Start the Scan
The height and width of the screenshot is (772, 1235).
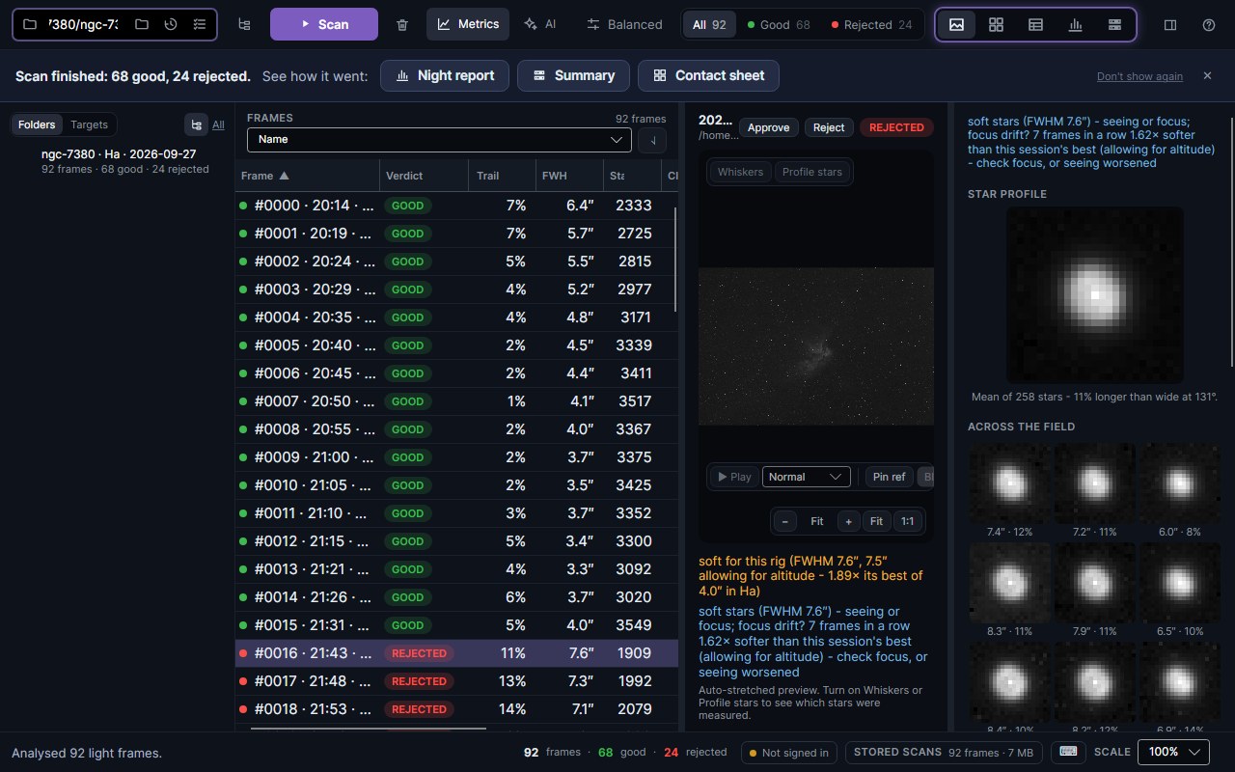pyautogui.click(x=324, y=24)
